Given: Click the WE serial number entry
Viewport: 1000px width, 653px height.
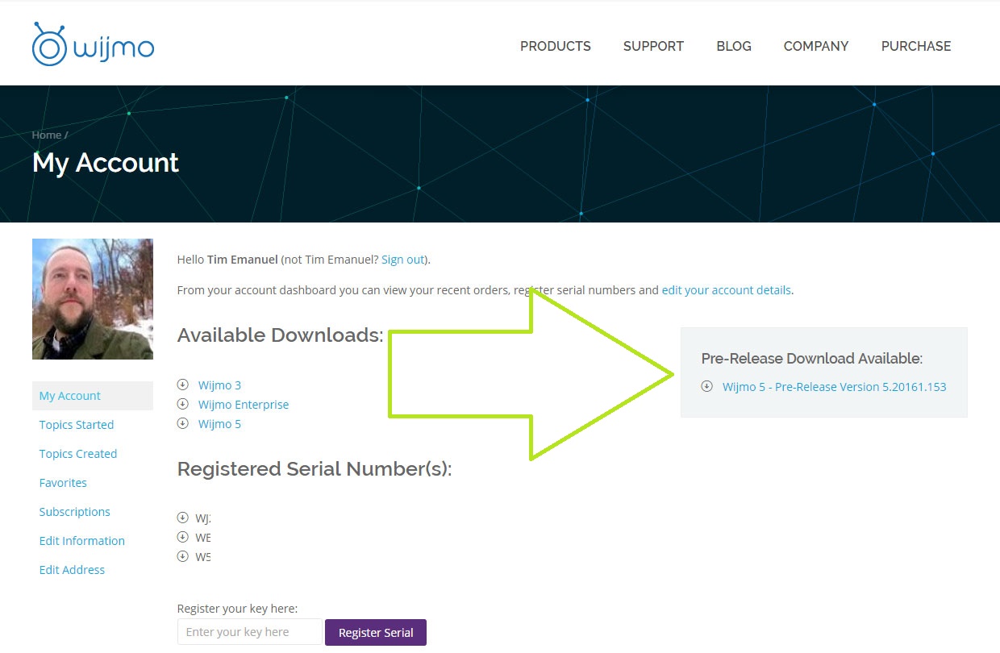Looking at the screenshot, I should [x=203, y=537].
